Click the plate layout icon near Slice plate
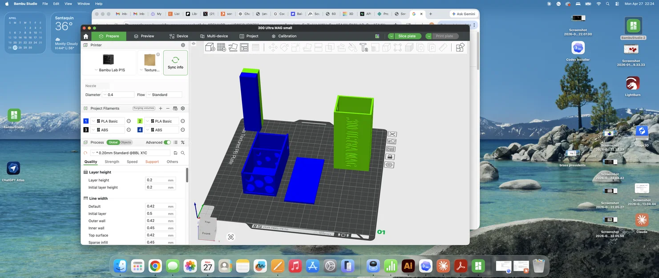Image resolution: width=659 pixels, height=278 pixels. pos(377,36)
